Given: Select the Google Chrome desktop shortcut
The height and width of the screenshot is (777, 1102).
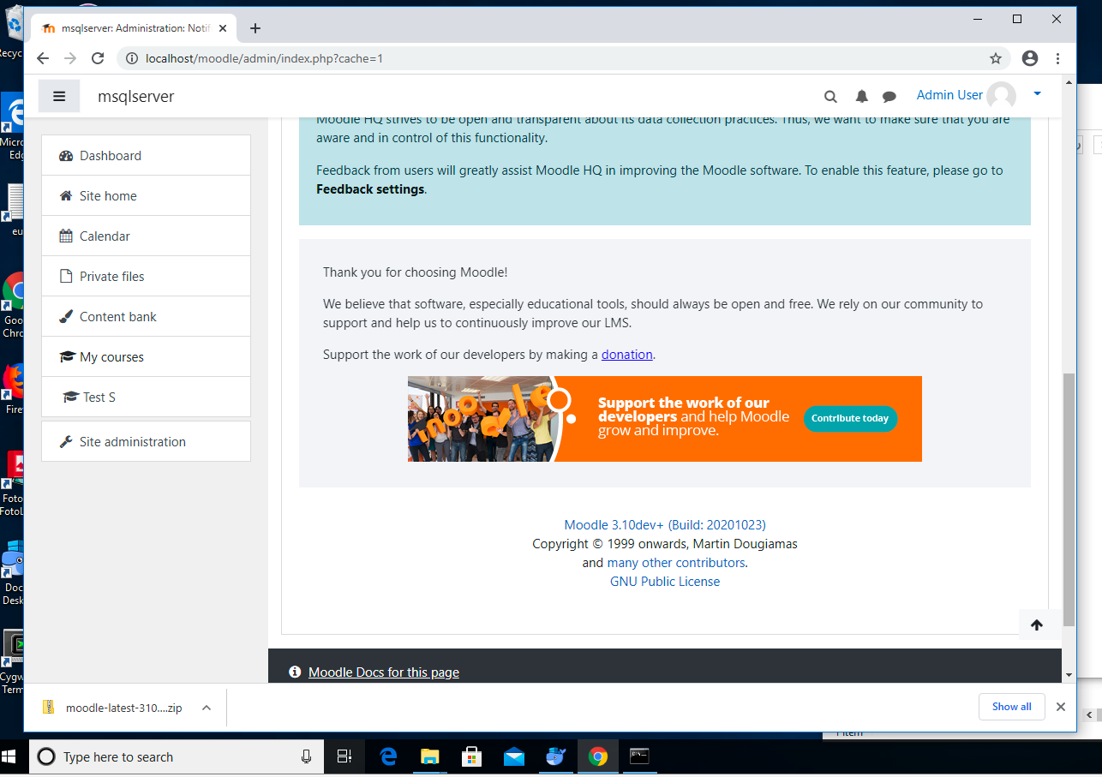Looking at the screenshot, I should [12, 306].
